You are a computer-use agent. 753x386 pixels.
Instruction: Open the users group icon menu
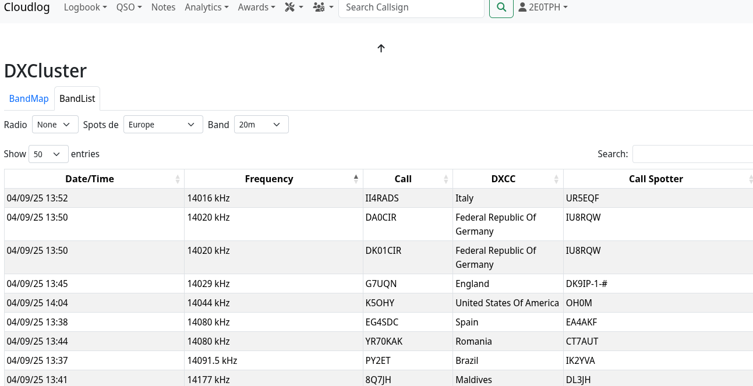tap(323, 8)
